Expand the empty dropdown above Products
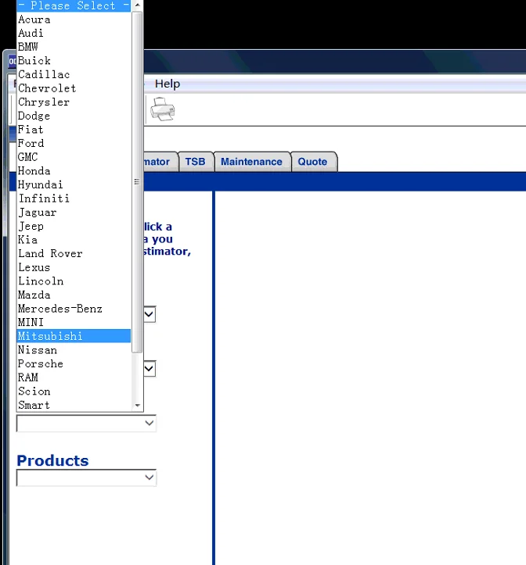The image size is (526, 565). point(86,423)
